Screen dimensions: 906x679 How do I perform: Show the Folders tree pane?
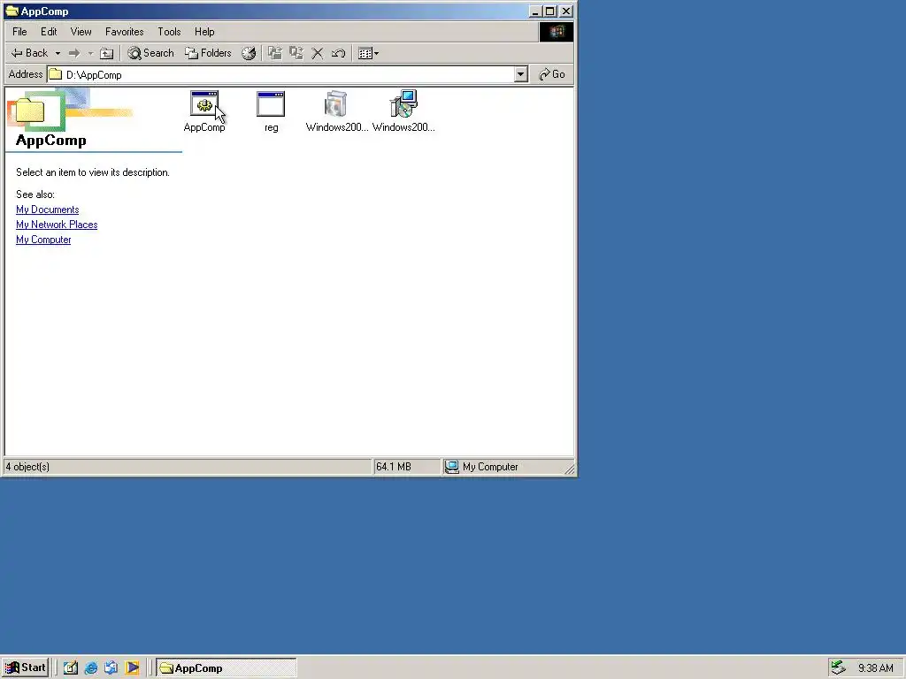click(208, 53)
